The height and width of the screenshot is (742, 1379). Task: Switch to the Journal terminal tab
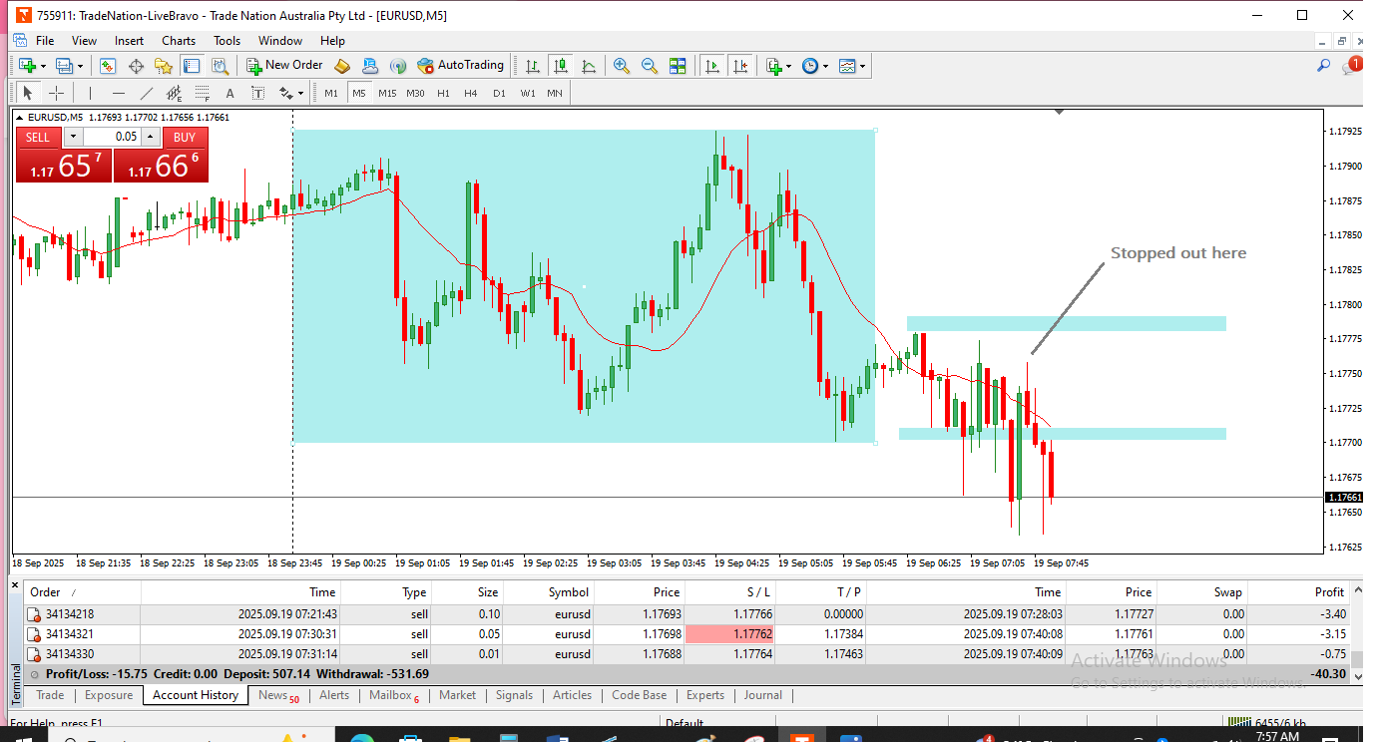tap(762, 695)
